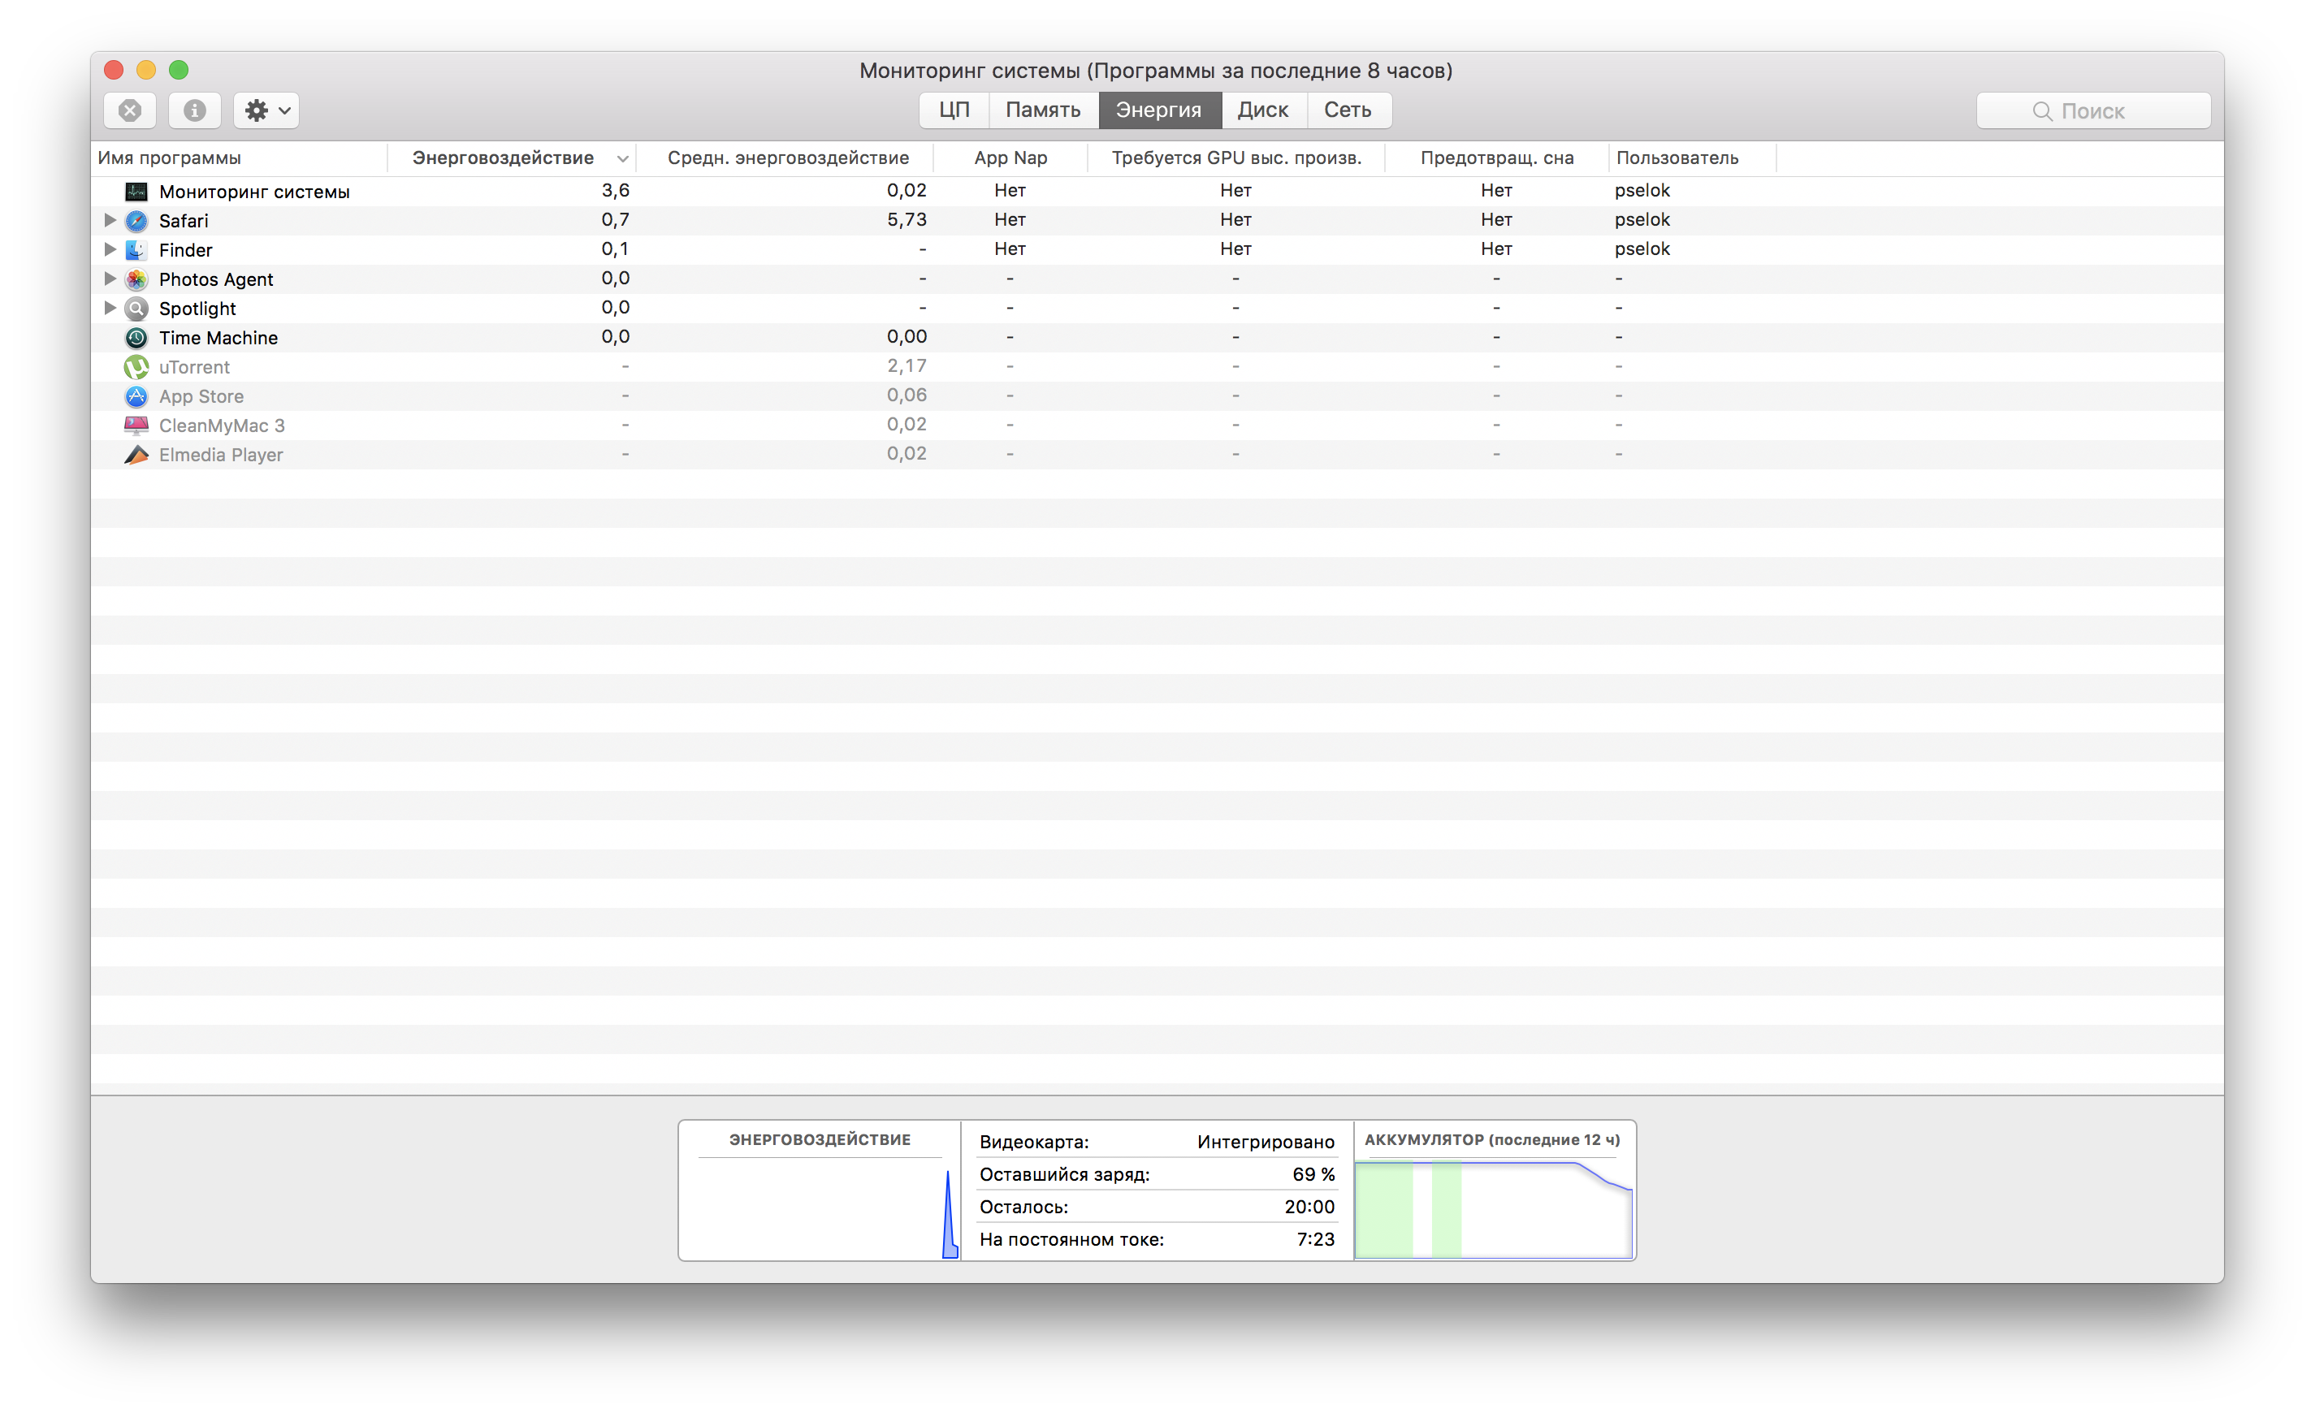Click the Поиск search field

[x=2093, y=111]
